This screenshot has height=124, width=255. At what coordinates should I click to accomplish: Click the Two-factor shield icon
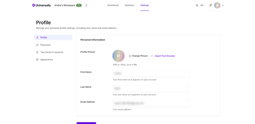click(37, 52)
